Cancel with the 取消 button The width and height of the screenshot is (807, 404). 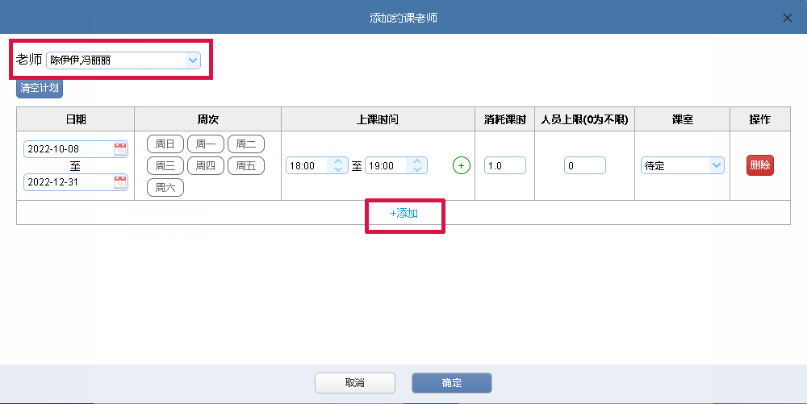tap(355, 383)
